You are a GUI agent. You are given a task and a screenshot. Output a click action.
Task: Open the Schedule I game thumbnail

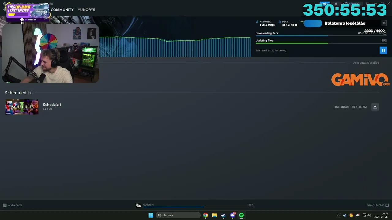pos(22,107)
